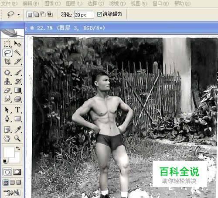The image size is (218, 198).
Task: Select the Notes tool
Action: pyautogui.click(x=7, y=129)
